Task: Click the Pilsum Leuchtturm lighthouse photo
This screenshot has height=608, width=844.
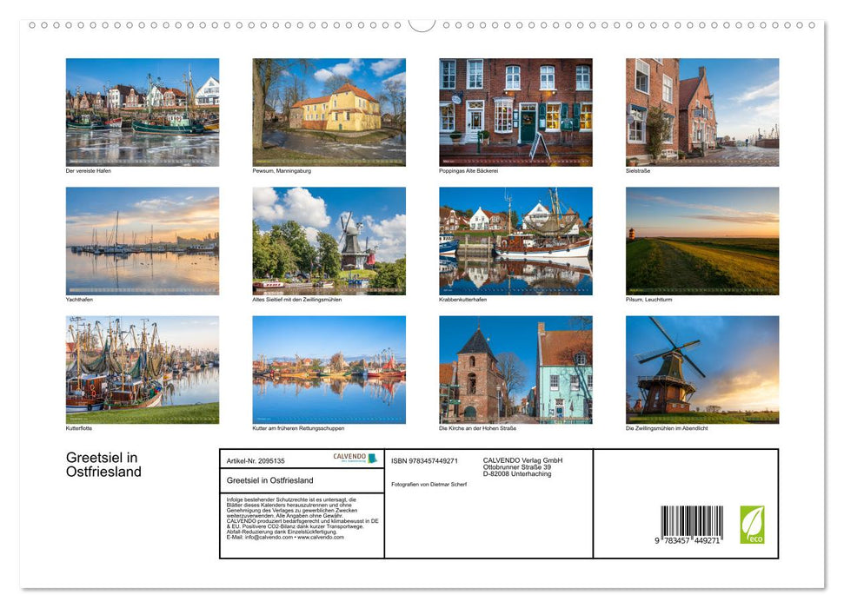Action: [702, 241]
